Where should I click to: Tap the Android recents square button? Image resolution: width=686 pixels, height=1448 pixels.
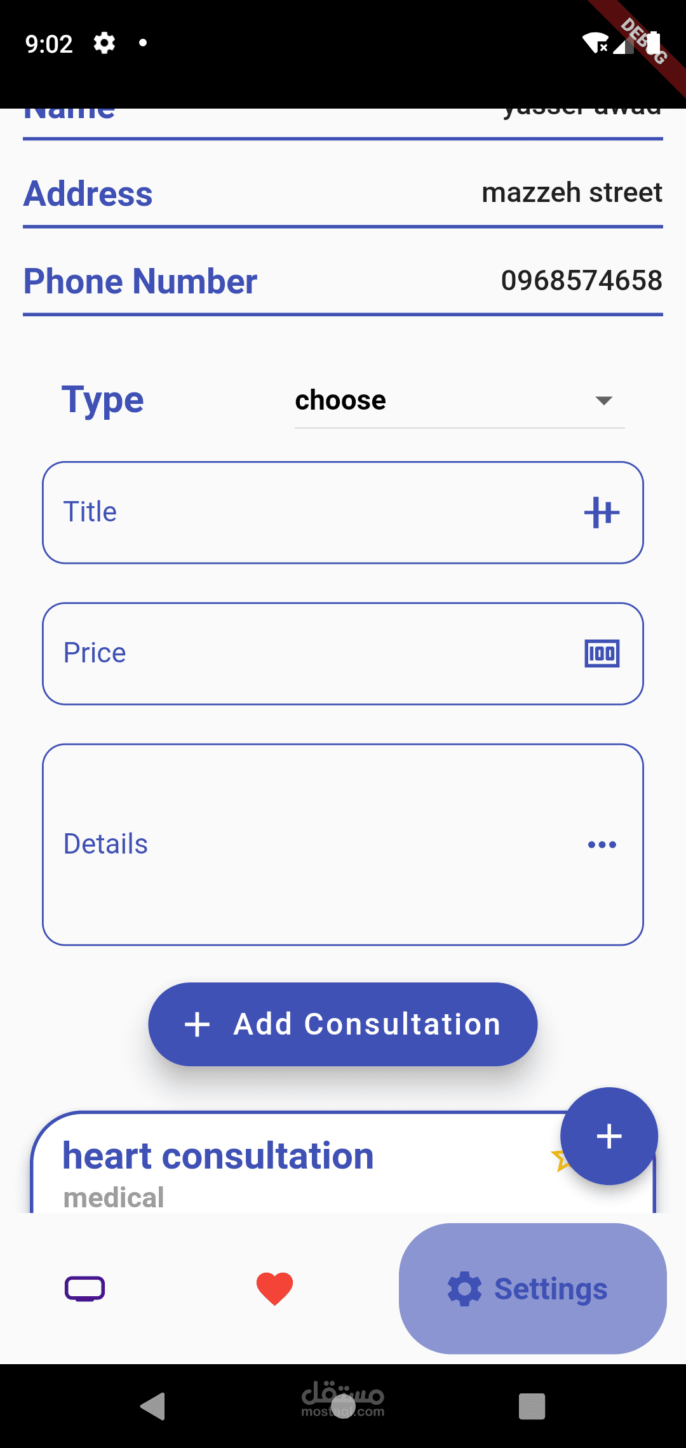click(x=532, y=1406)
